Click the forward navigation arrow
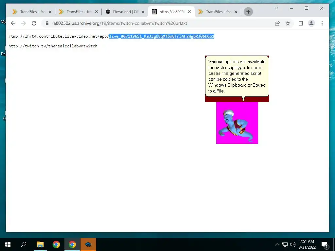This screenshot has width=335, height=251. tap(24, 23)
